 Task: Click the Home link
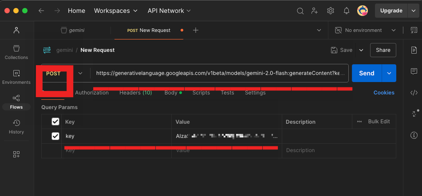[76, 11]
